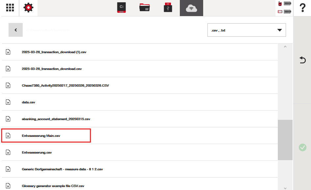Open the apps grid menu

10,8
